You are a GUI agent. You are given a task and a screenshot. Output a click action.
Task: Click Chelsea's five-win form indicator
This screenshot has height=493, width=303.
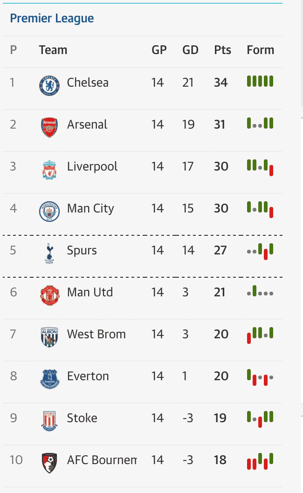tap(260, 82)
